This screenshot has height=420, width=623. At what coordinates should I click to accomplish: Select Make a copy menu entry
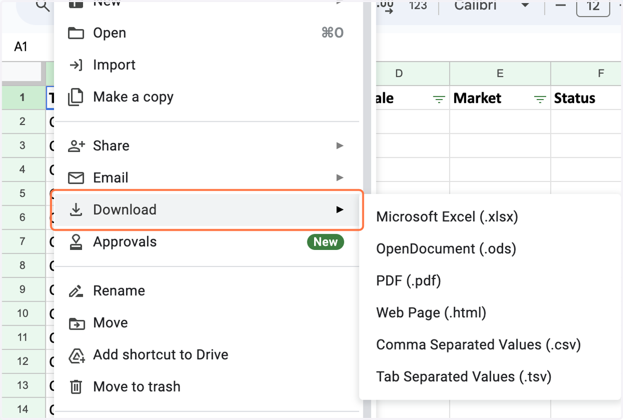207,97
